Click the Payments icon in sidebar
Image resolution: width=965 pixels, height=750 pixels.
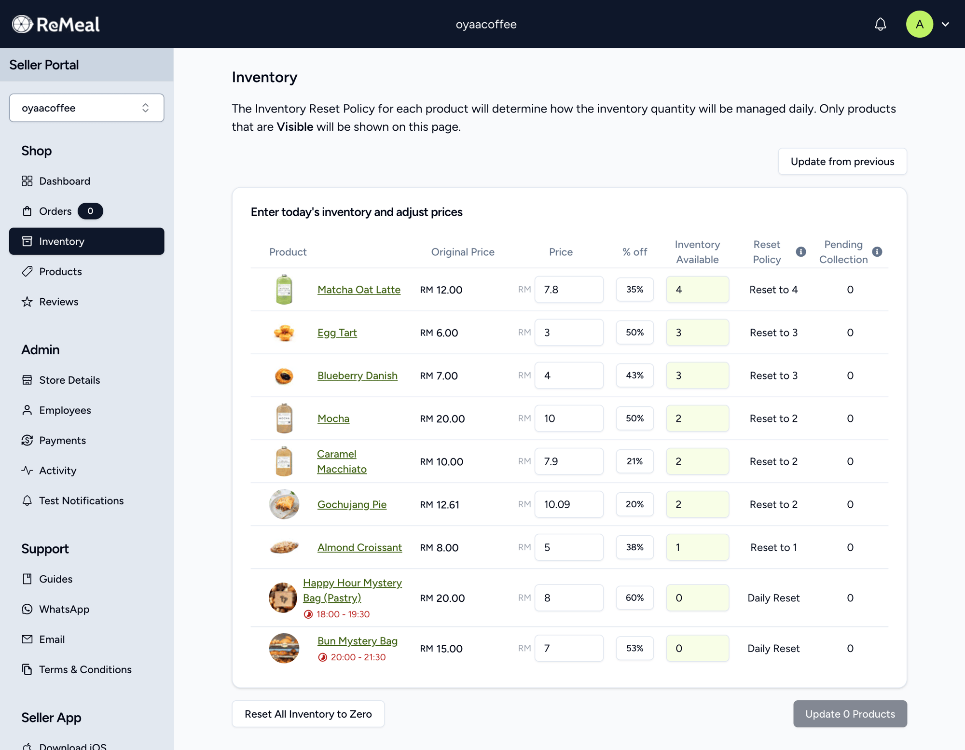[27, 440]
